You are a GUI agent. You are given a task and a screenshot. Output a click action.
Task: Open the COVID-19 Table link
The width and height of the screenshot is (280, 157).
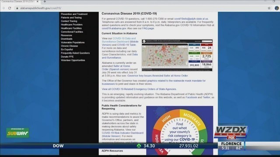[x=126, y=45]
